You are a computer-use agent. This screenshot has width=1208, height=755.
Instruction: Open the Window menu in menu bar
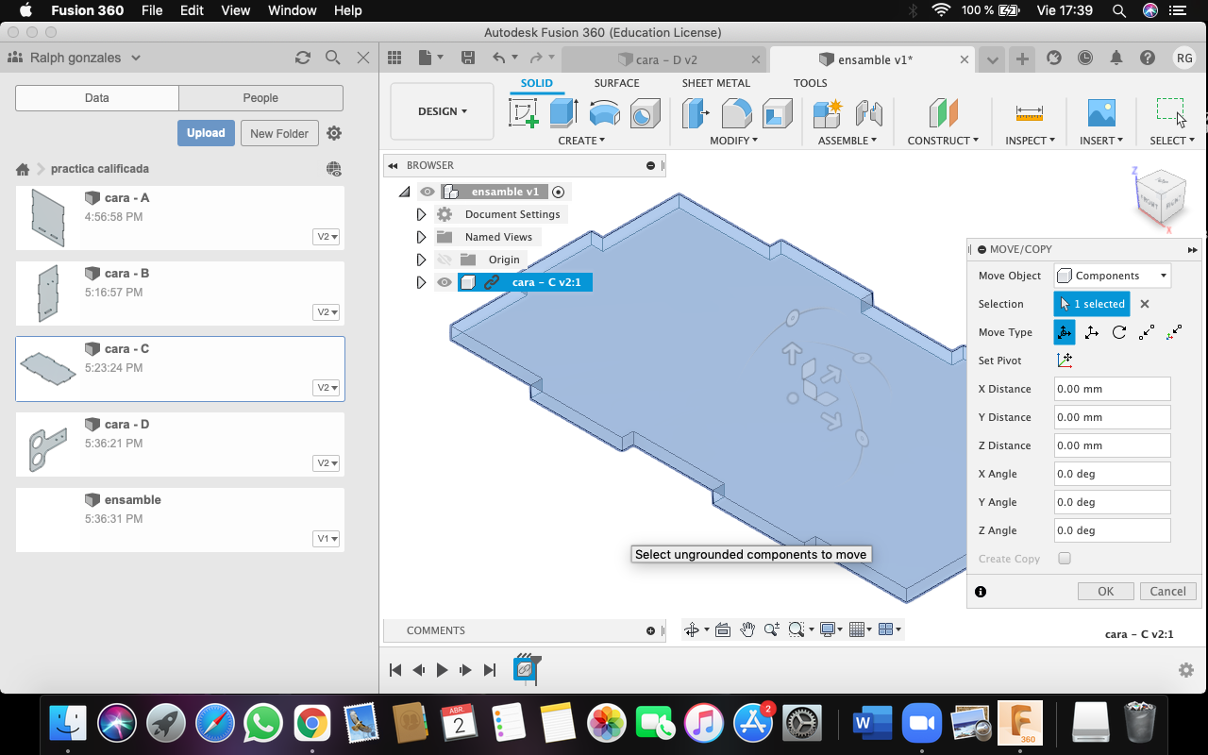pyautogui.click(x=292, y=10)
